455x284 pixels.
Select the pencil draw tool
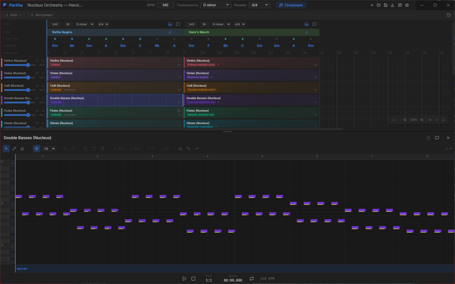[x=14, y=149]
